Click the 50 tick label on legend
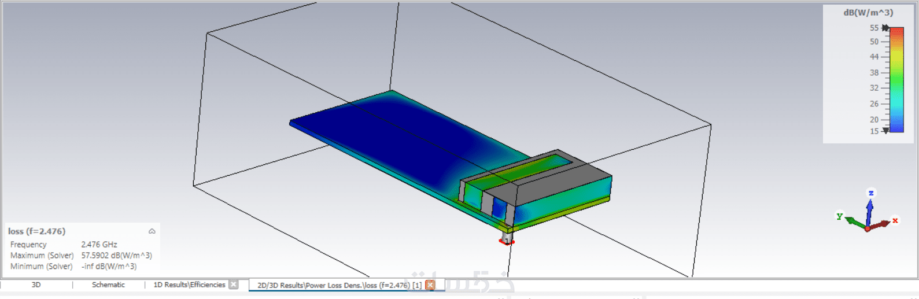The height and width of the screenshot is (299, 919). (874, 42)
